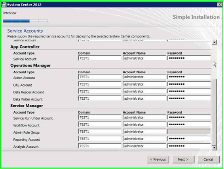The height and width of the screenshot is (169, 224).
Task: Click Workflow Account name field
Action: pyautogui.click(x=144, y=124)
